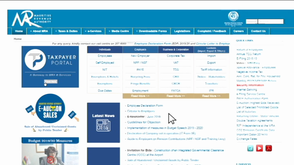Open the YouTube play icon
294x165 pixels.
pos(259,148)
